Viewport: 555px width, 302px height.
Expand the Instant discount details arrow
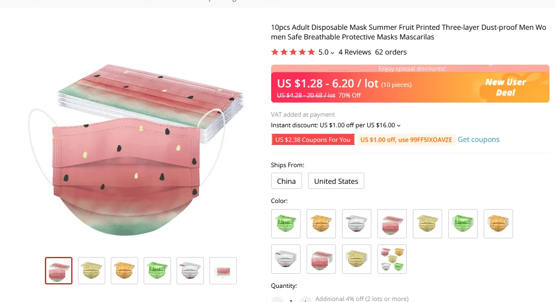[x=399, y=126]
